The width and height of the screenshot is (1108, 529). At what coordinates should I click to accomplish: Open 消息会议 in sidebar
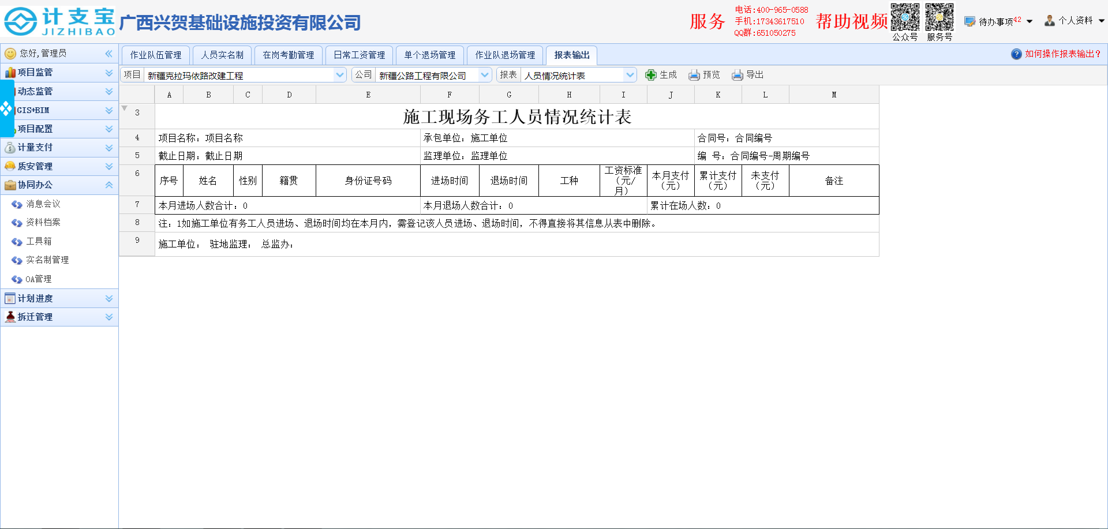tap(43, 204)
